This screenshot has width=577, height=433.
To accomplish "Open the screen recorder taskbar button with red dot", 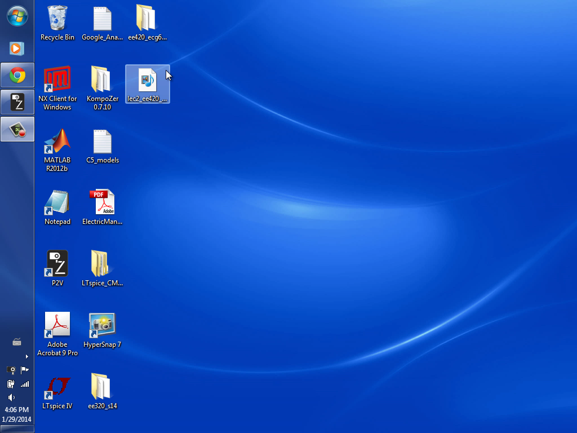I will [x=17, y=129].
